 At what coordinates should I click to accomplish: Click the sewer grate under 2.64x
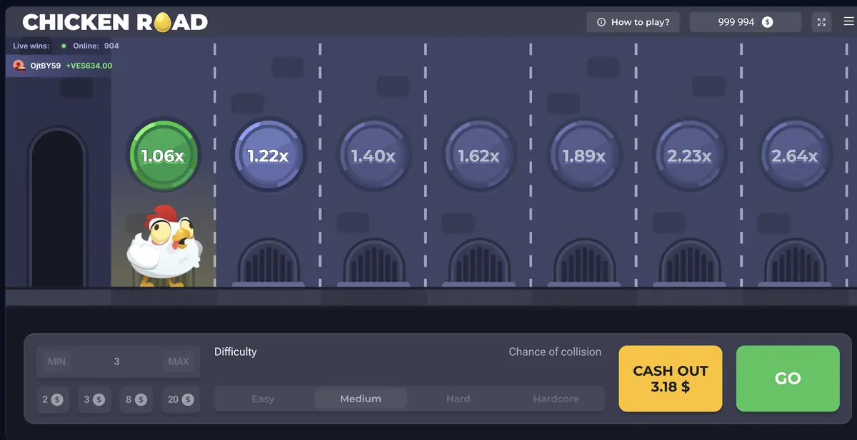point(794,263)
